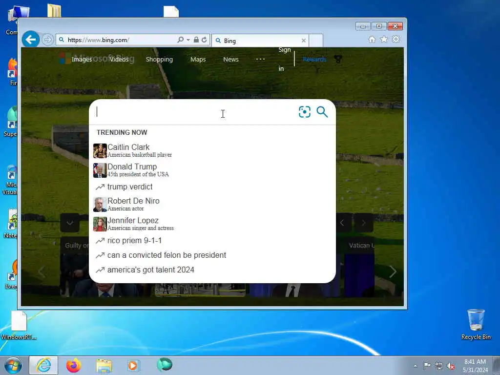Viewport: 500px width, 375px height.
Task: Click the Sign in link
Action: tap(284, 59)
